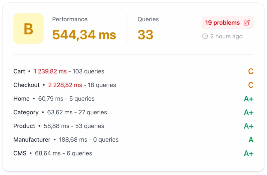Click Home's '5 queries' text
Screen dimensions: 267x175
pyautogui.click(x=82, y=98)
